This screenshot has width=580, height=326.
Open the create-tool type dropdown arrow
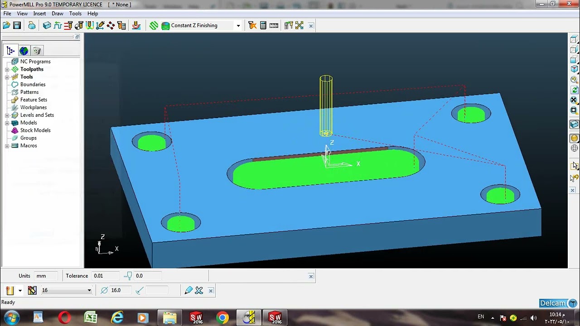20,291
